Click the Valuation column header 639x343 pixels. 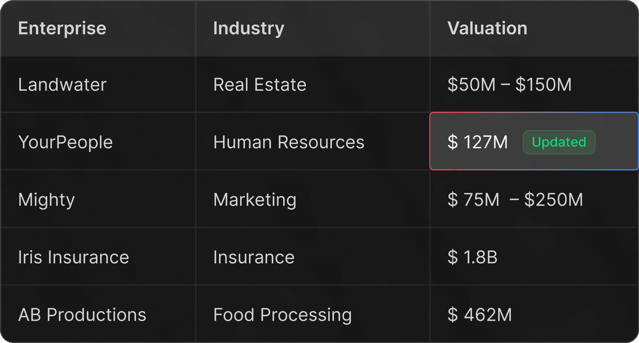click(x=487, y=28)
